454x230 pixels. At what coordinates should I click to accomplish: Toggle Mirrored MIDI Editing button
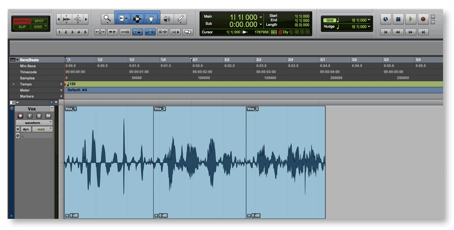pyautogui.click(x=125, y=32)
